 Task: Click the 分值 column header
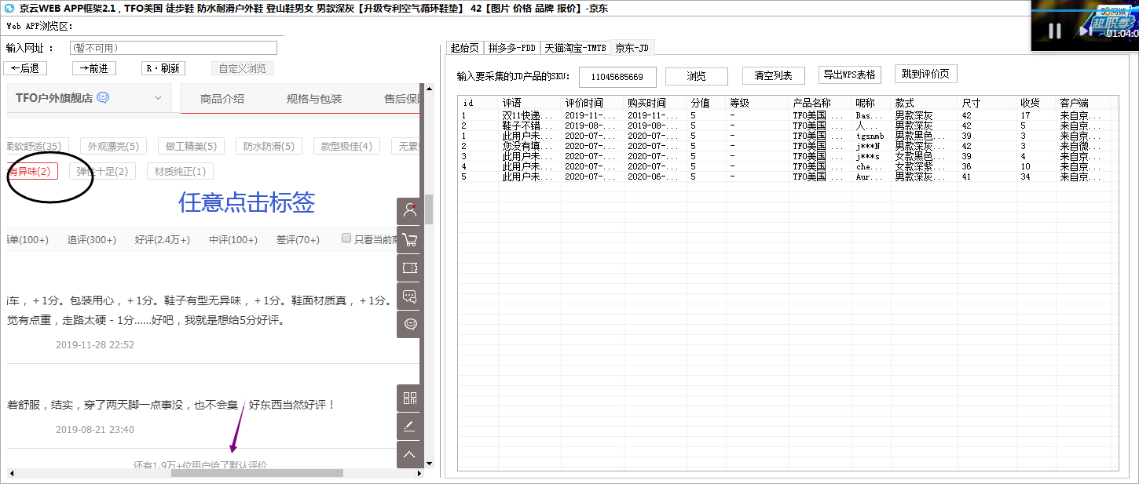(706, 103)
